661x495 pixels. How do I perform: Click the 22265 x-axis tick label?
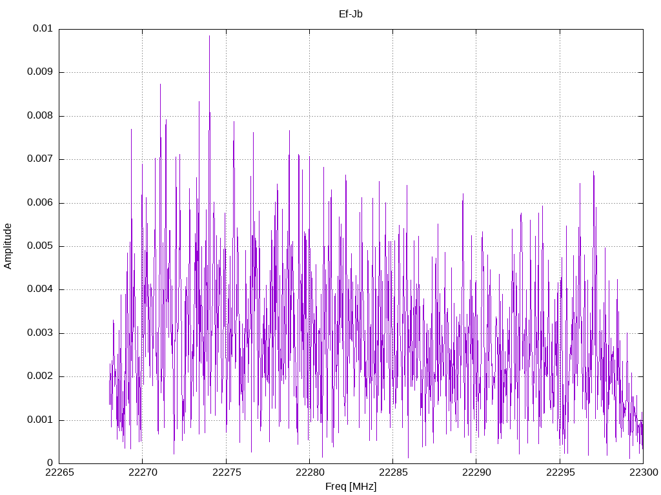pos(59,472)
